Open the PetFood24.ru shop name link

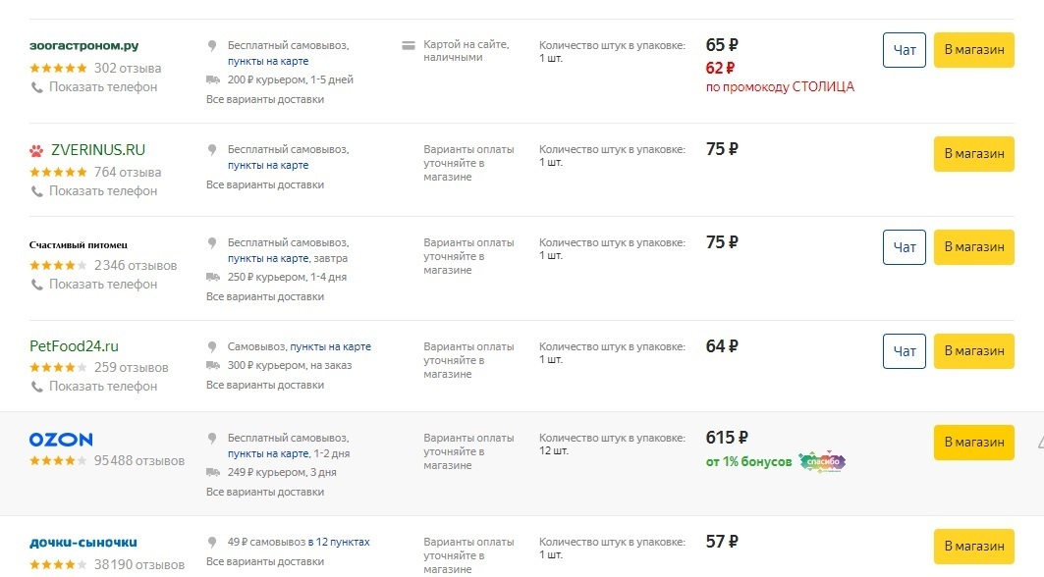point(75,346)
